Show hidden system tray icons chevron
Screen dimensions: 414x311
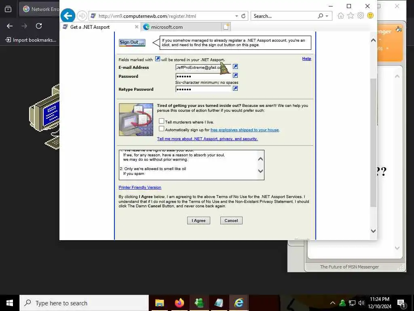point(333,303)
